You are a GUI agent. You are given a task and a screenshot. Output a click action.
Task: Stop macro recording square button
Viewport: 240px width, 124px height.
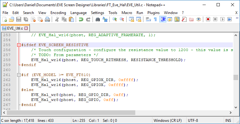pyautogui.click(x=215, y=19)
